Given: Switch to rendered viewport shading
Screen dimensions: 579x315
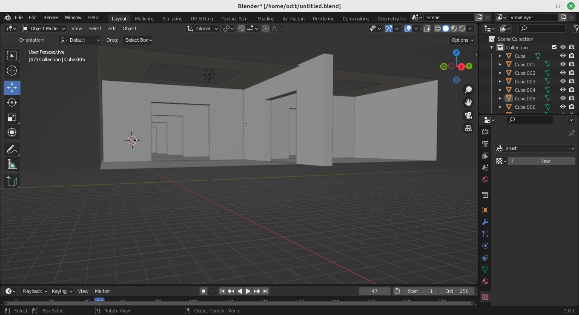Looking at the screenshot, I should point(462,28).
